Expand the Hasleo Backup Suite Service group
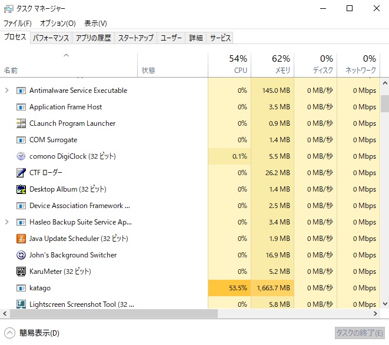Screen dimensions: 389x345 click(x=7, y=222)
